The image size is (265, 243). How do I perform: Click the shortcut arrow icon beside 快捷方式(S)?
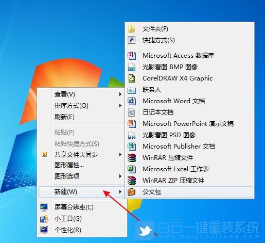[132, 40]
